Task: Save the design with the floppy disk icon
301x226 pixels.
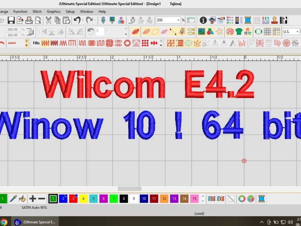Action: pos(11,20)
